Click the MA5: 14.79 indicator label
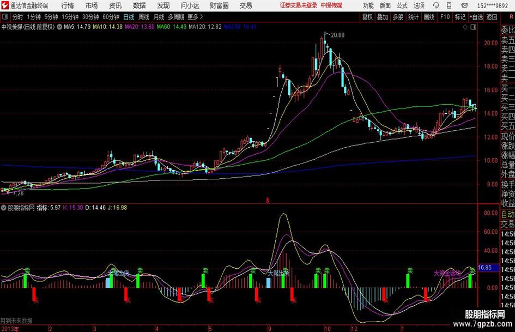Viewport: 515px width, 332px height. pos(77,27)
